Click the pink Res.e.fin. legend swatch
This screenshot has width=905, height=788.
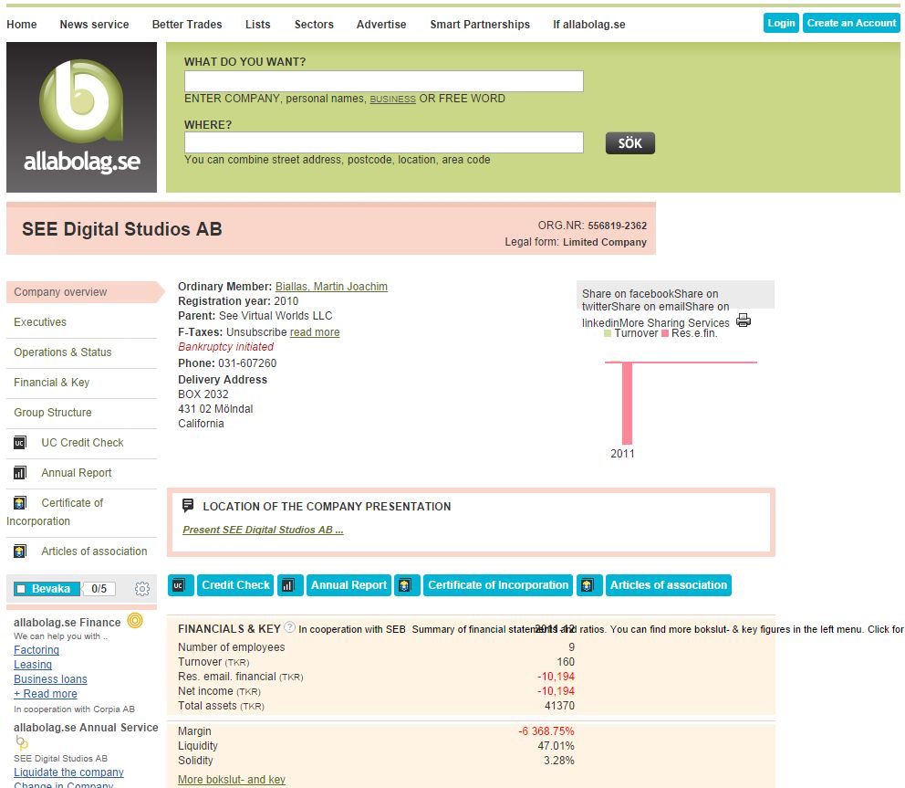pos(665,334)
